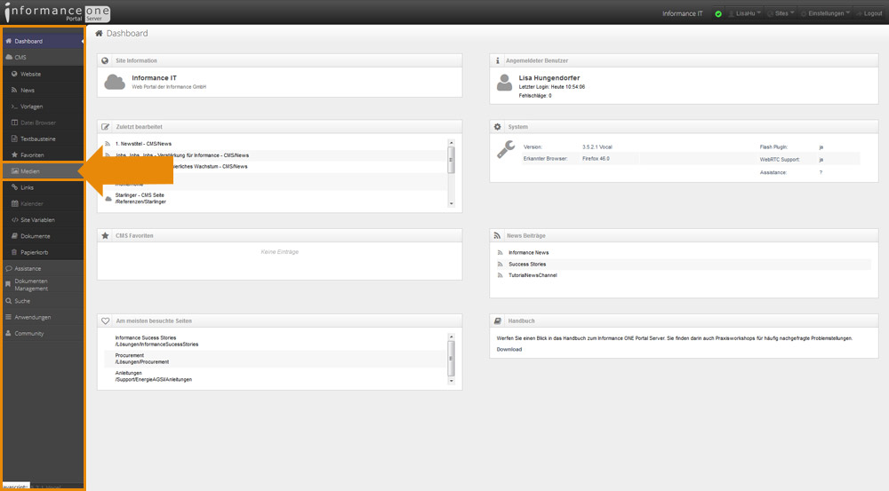Click the edit icon in Zuletzt bearbeitet header
889x491 pixels.
point(106,127)
